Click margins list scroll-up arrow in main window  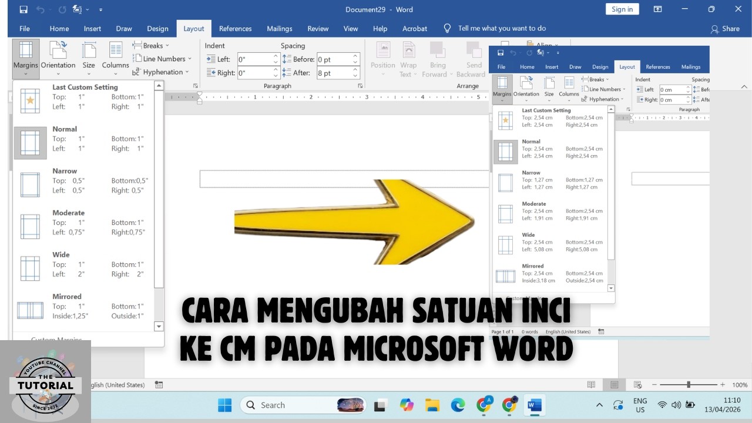[x=159, y=86]
